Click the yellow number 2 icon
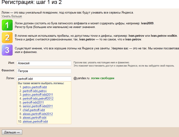Image resolution: width=179 pixels, height=137 pixels. click(7, 37)
